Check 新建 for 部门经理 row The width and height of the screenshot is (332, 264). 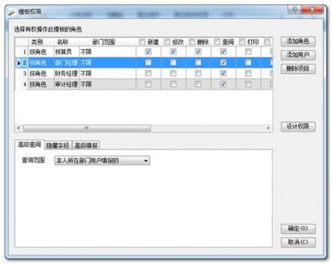148,62
